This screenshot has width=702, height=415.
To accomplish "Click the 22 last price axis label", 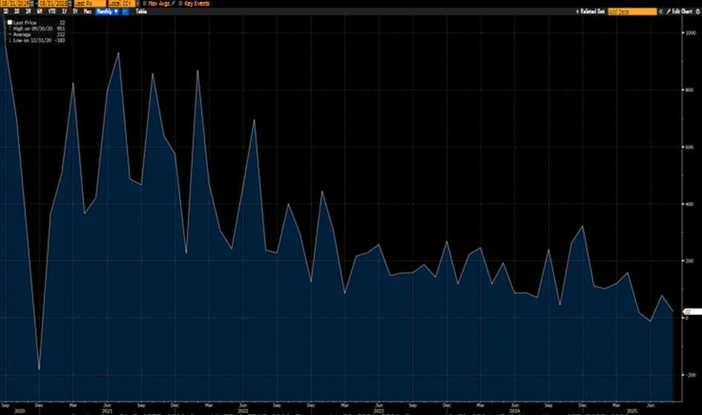I will (x=687, y=311).
